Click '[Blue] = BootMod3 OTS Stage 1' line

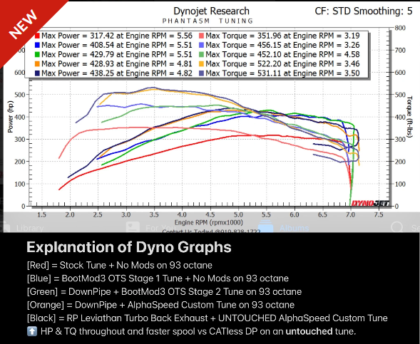158,278
